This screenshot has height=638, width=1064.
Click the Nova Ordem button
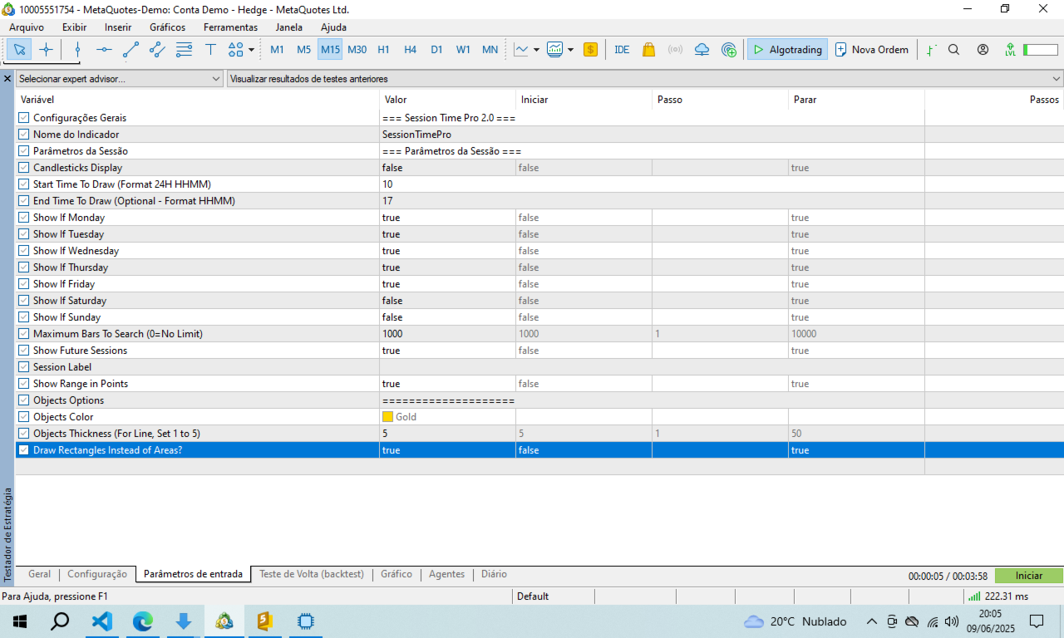click(x=872, y=50)
